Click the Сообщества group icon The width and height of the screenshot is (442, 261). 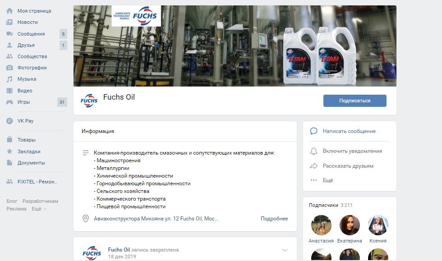[9, 56]
